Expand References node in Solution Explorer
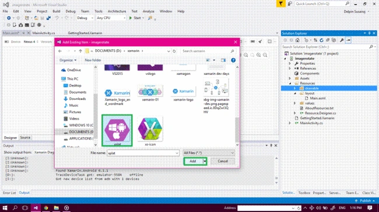The width and height of the screenshot is (379, 212). pyautogui.click(x=290, y=69)
